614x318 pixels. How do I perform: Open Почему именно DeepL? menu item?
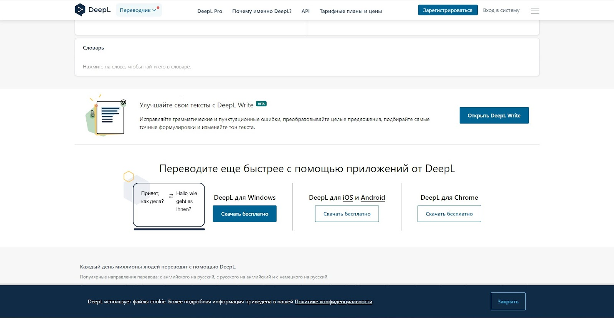[x=262, y=11]
